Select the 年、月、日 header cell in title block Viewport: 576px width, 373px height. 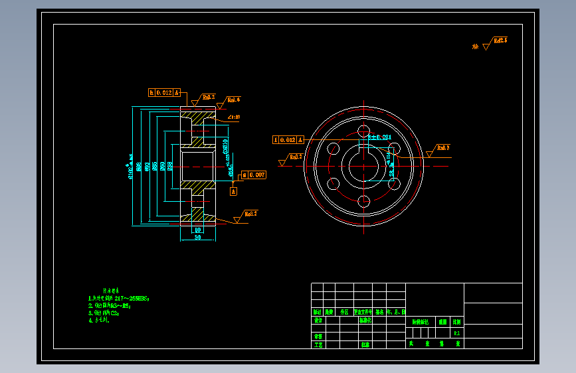point(396,312)
